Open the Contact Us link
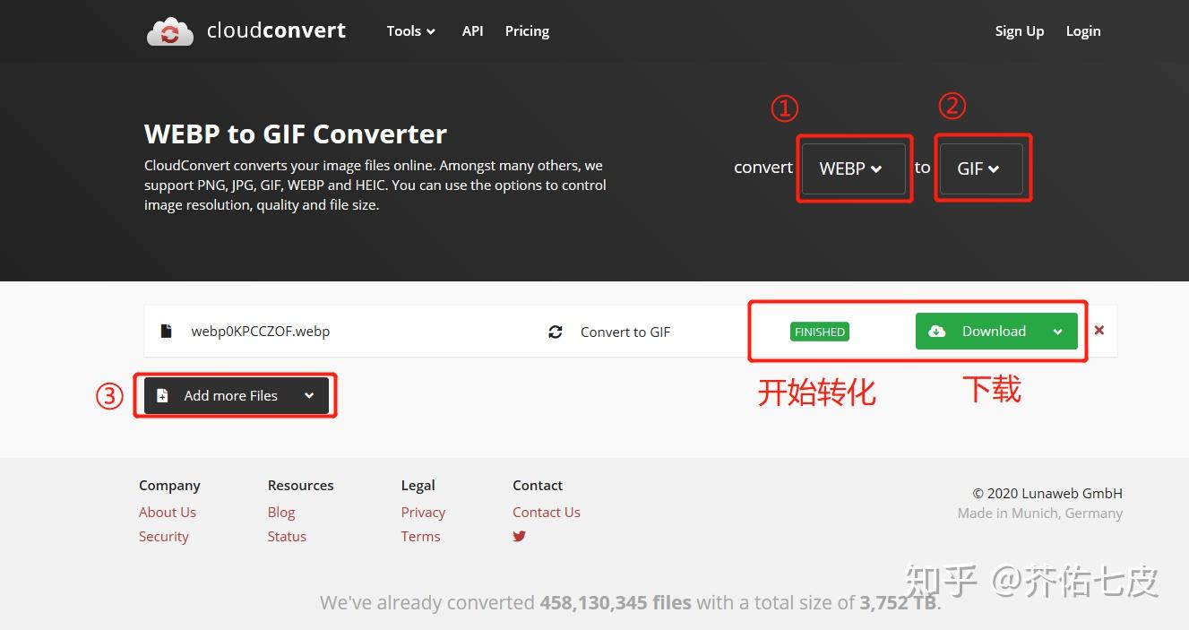 click(x=547, y=512)
